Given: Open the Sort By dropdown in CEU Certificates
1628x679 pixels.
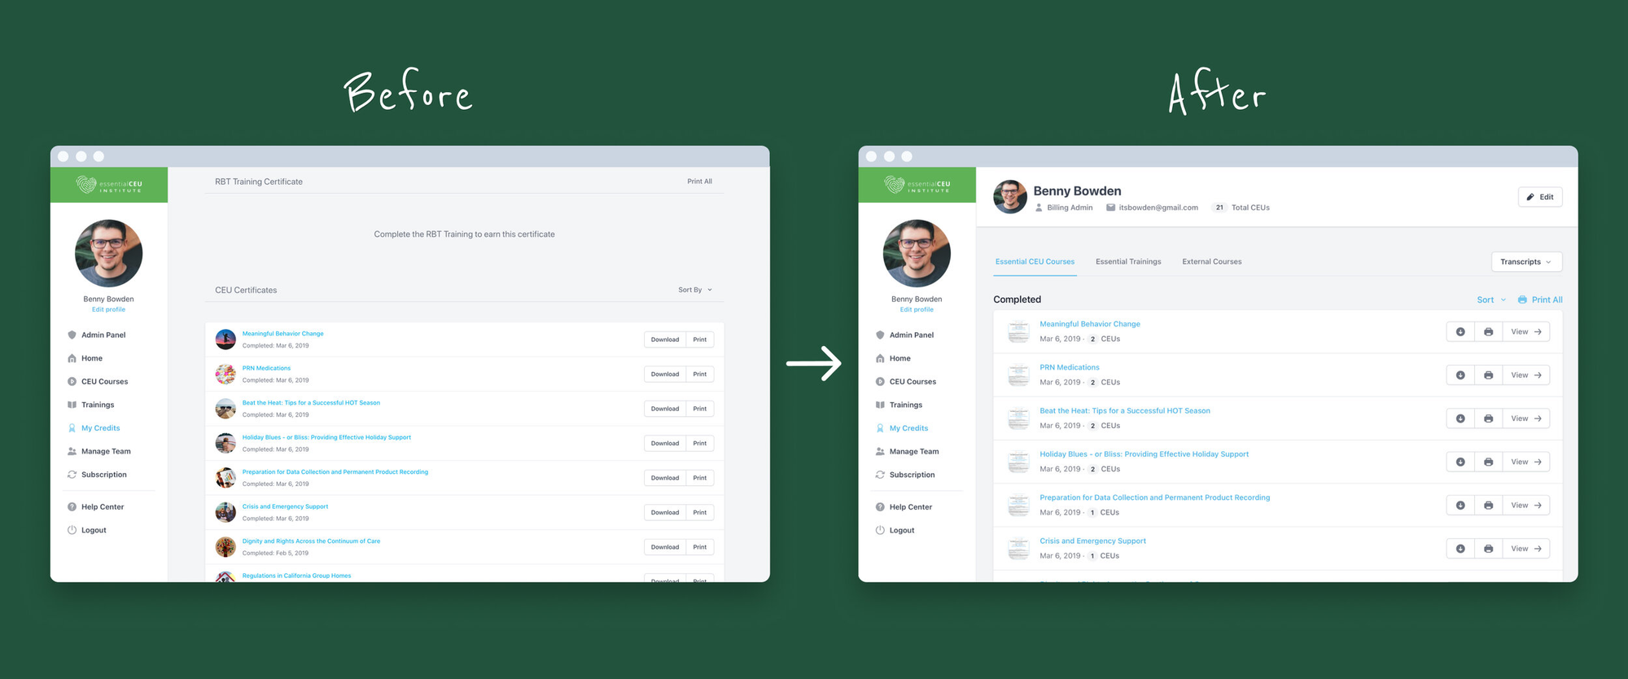Looking at the screenshot, I should coord(694,290).
